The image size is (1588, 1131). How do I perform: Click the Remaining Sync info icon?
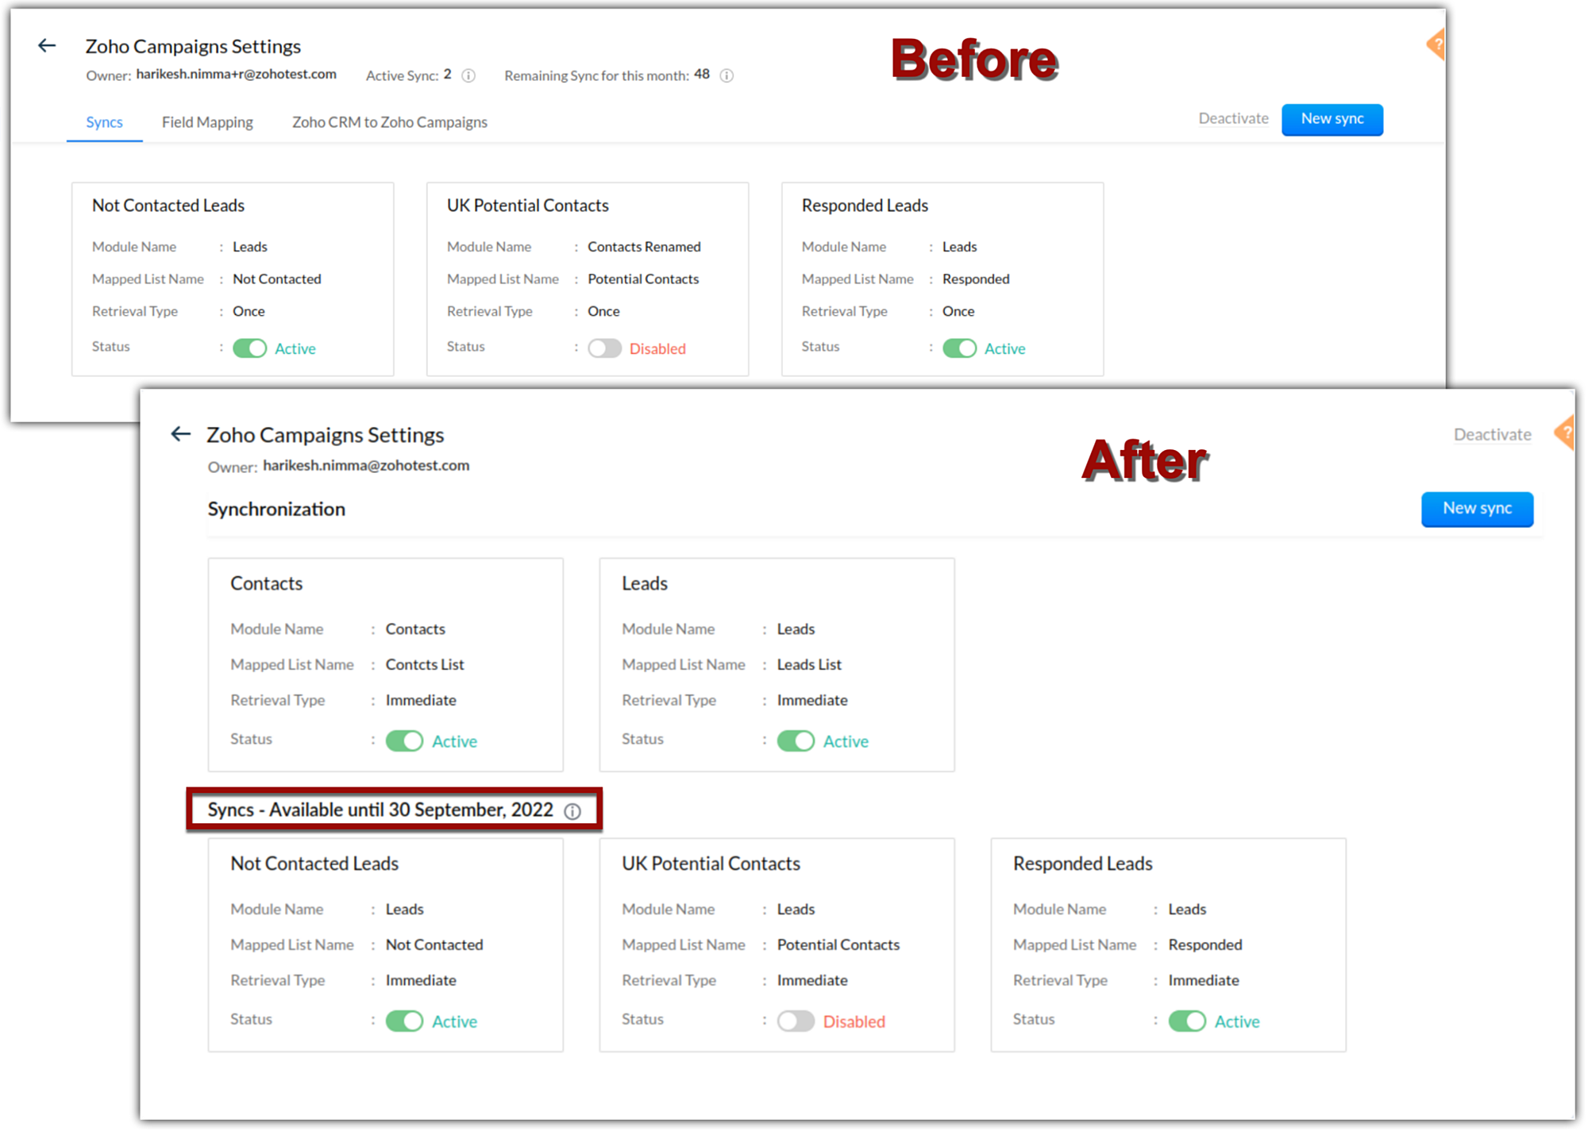pos(727,76)
